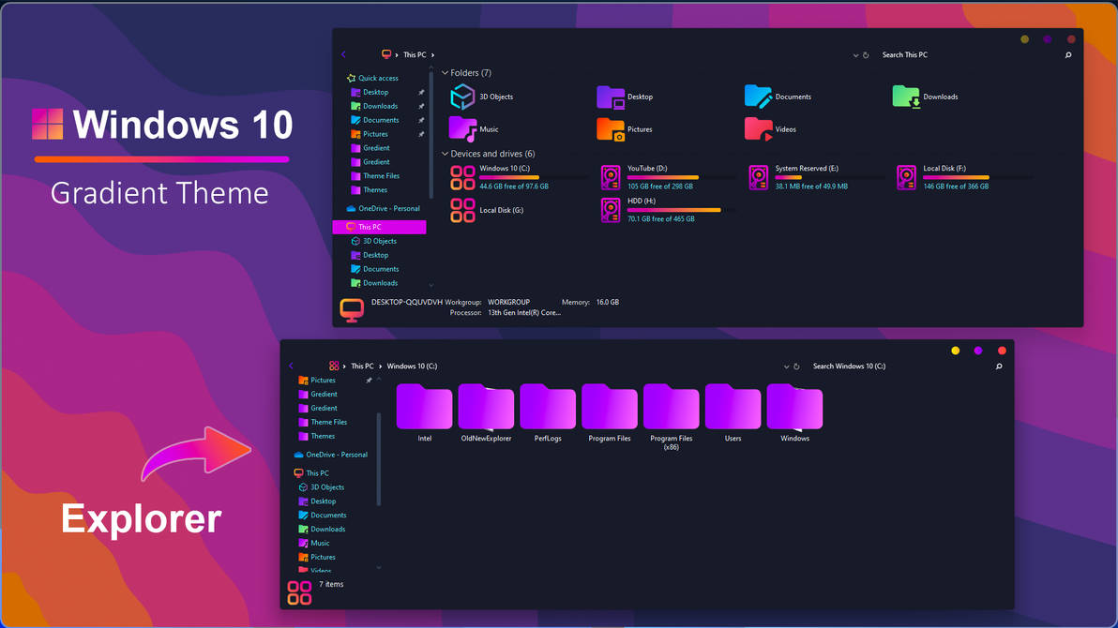Viewport: 1118px width, 628px height.
Task: Open the Documents folder in Folders section
Action: [778, 97]
